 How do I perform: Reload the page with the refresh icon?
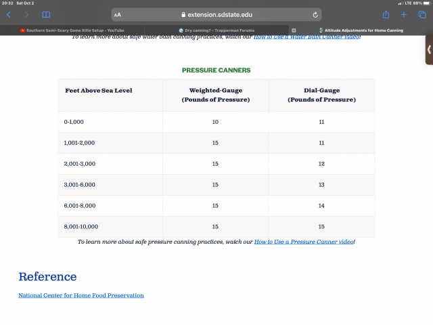[x=315, y=14]
